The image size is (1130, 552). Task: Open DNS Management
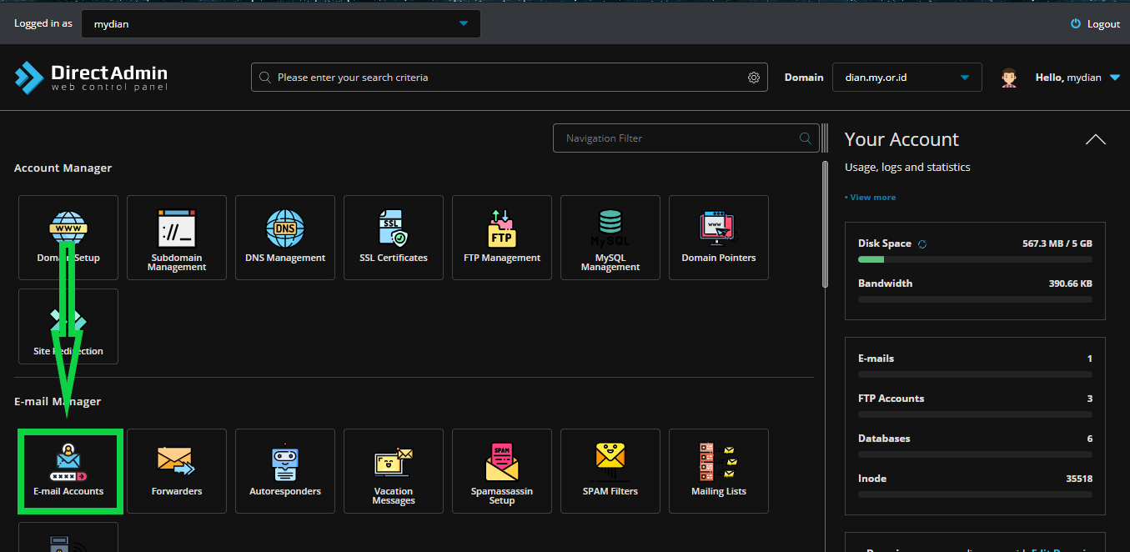[285, 238]
